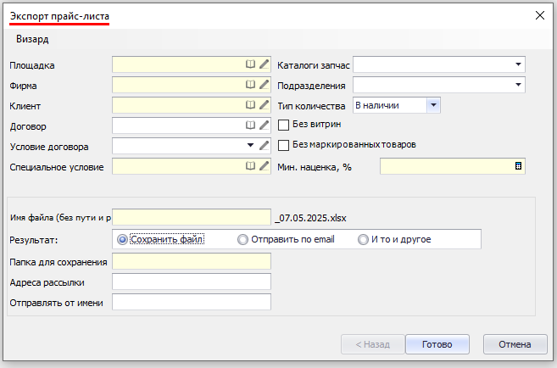Click the pencil edit icon for Клиент
Viewport: 557px width, 368px height.
pos(264,105)
